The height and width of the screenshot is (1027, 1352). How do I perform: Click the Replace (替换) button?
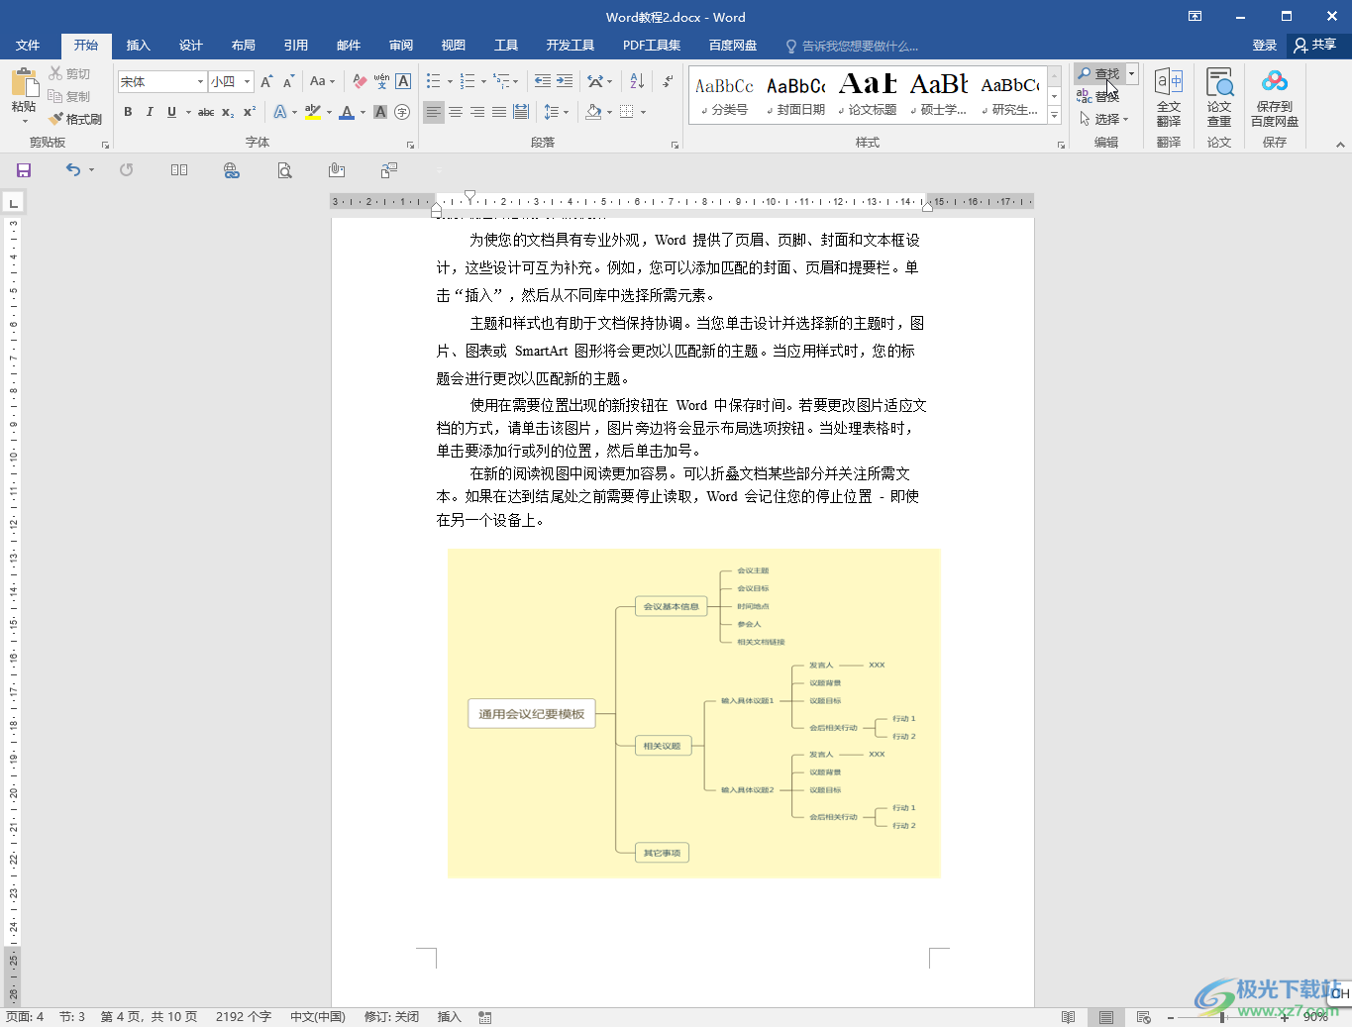(1098, 96)
